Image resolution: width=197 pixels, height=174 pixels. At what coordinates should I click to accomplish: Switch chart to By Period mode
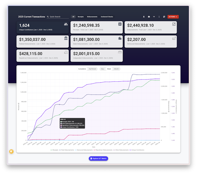coord(93,69)
